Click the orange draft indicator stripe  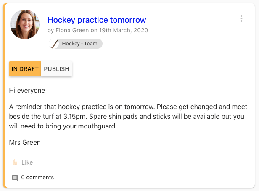click(4, 96)
